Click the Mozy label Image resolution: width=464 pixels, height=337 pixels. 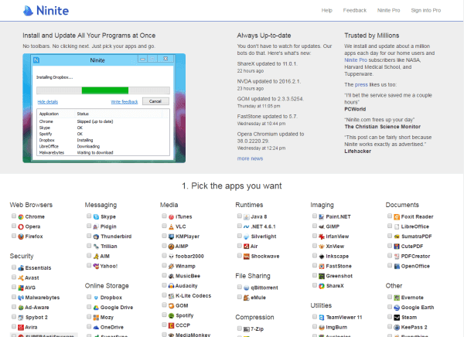pos(107,318)
